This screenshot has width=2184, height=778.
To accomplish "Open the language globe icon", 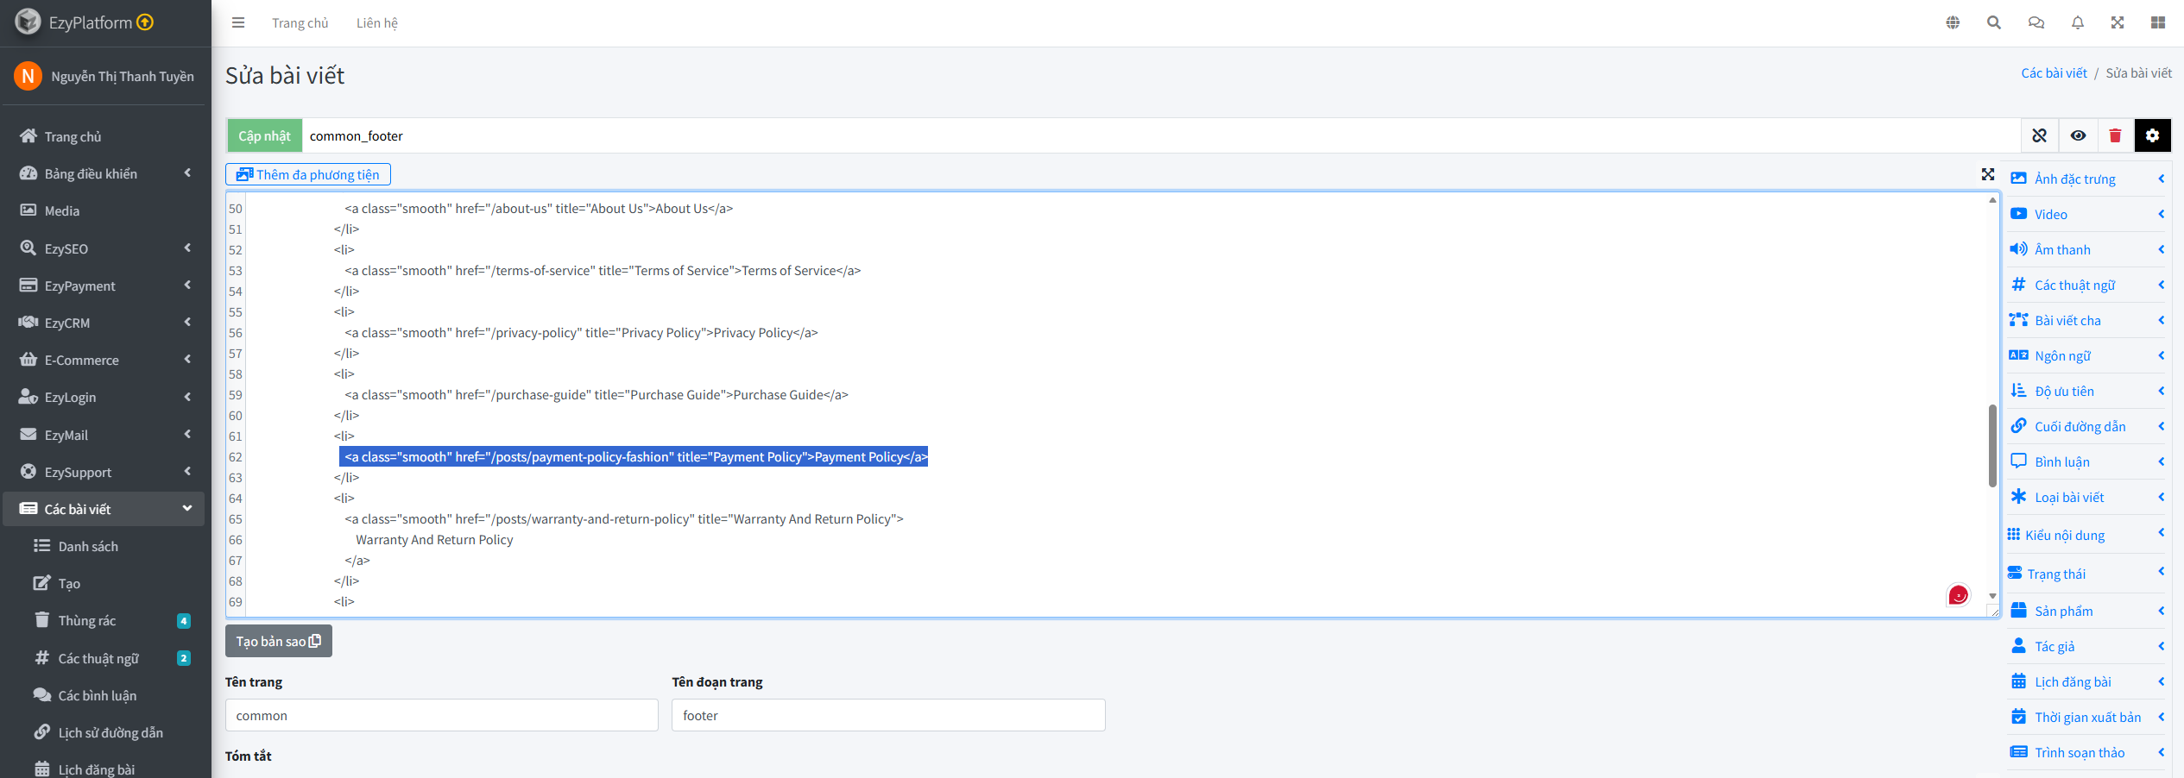I will pos(1953,23).
